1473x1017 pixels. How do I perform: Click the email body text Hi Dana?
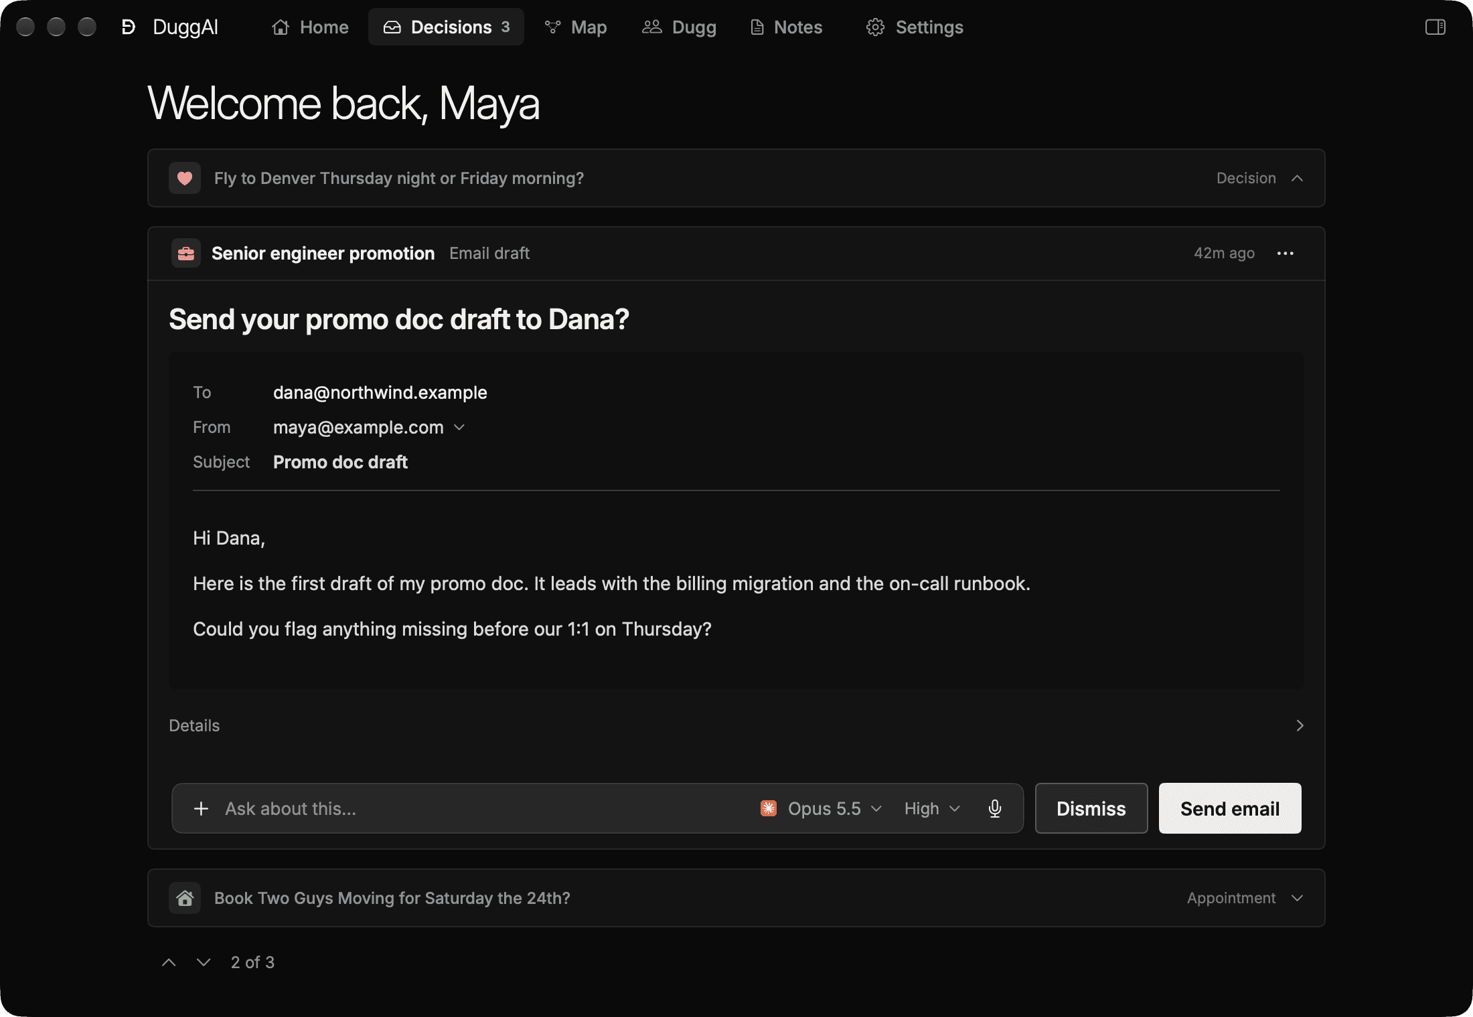pos(229,538)
